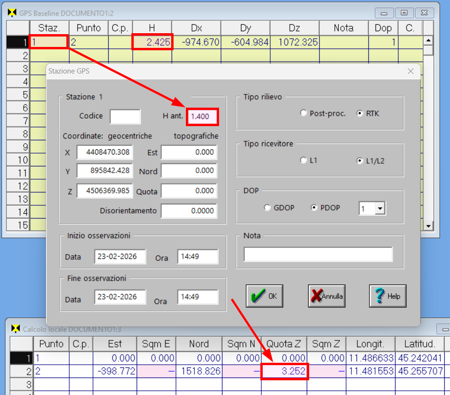Open the DOP value dropdown
The width and height of the screenshot is (450, 395).
tap(379, 208)
